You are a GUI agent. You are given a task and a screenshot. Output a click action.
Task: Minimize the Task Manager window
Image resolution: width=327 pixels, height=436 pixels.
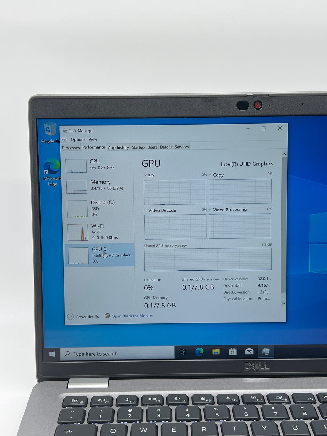(x=248, y=128)
